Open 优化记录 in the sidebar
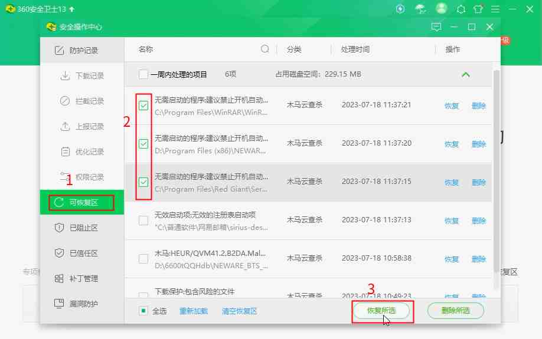Screen dimensions: 542x339 click(82, 152)
